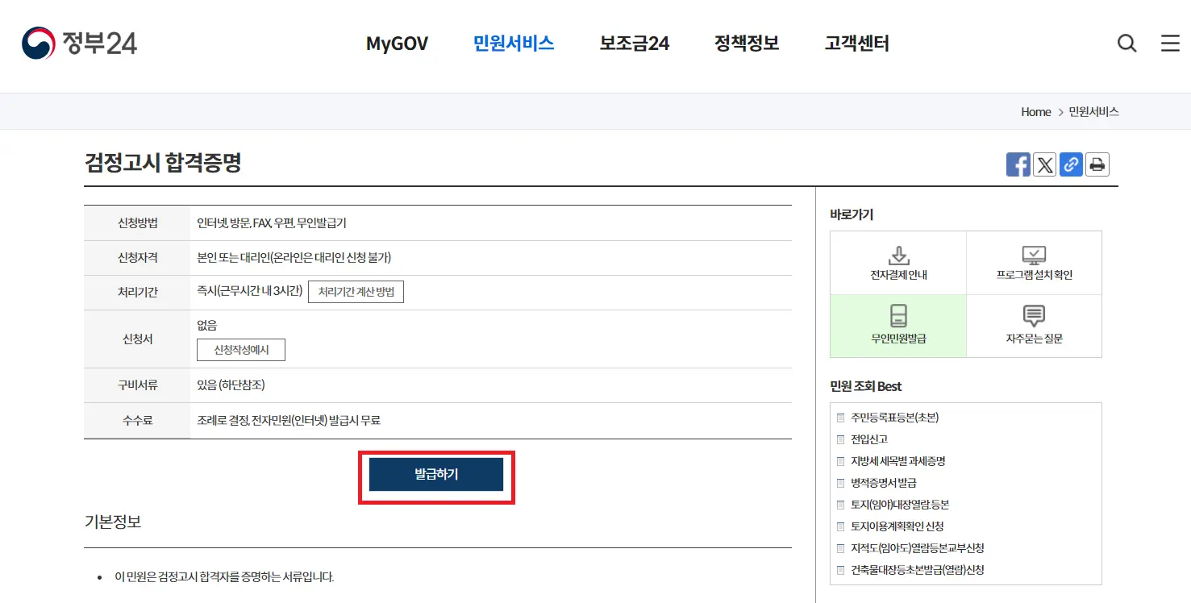The width and height of the screenshot is (1191, 603).
Task: Open the full menu via hamburger icon
Action: [x=1170, y=44]
